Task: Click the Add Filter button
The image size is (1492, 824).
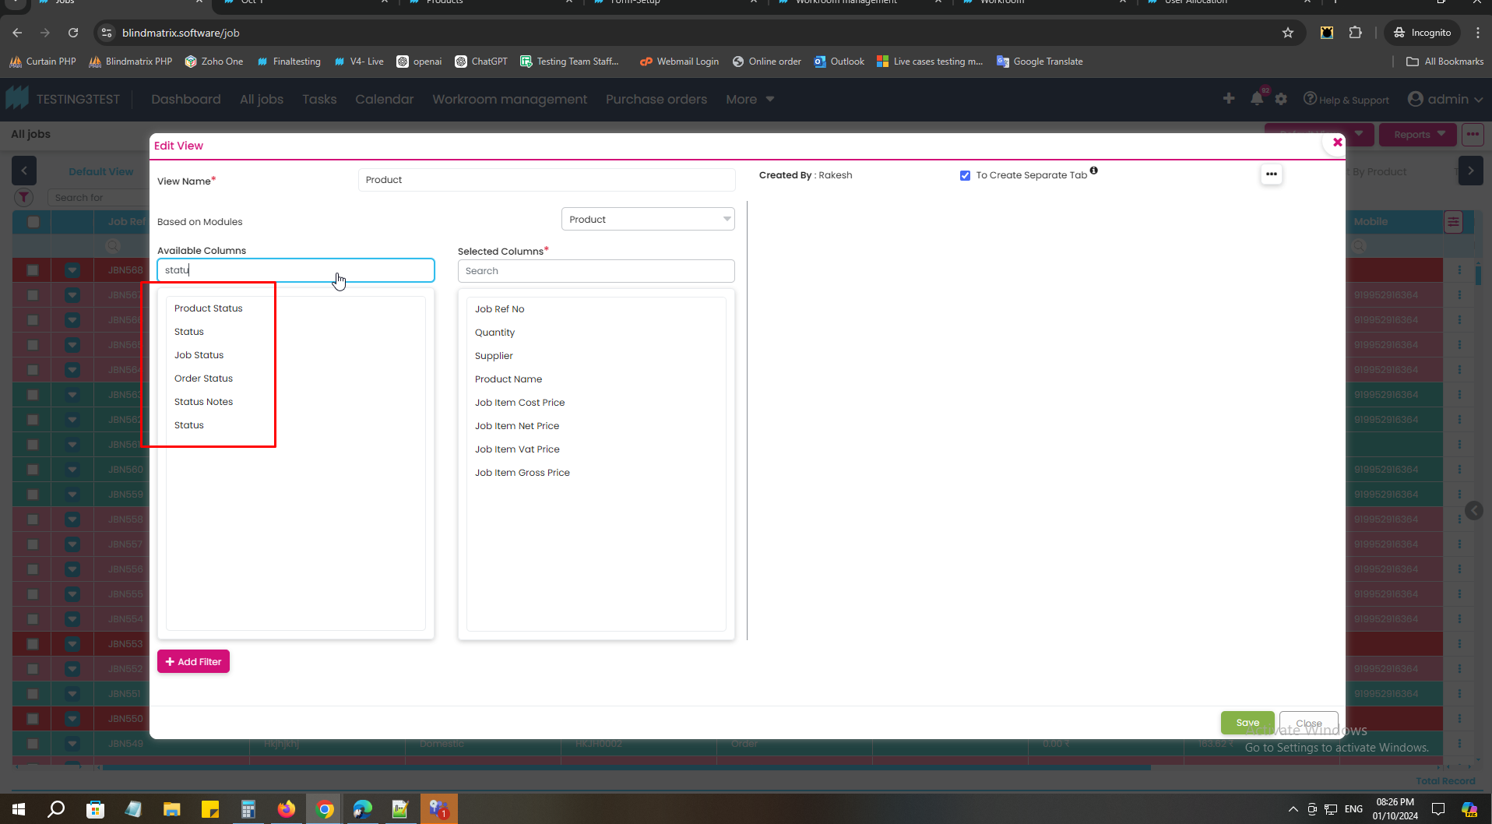Action: (193, 662)
